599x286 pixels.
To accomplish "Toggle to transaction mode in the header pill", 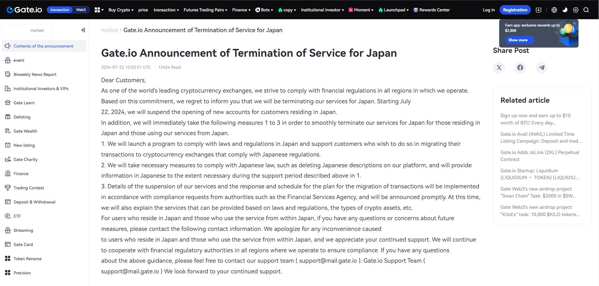I will point(60,10).
